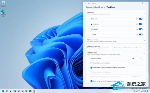Maximize the Settings window

point(142,3)
